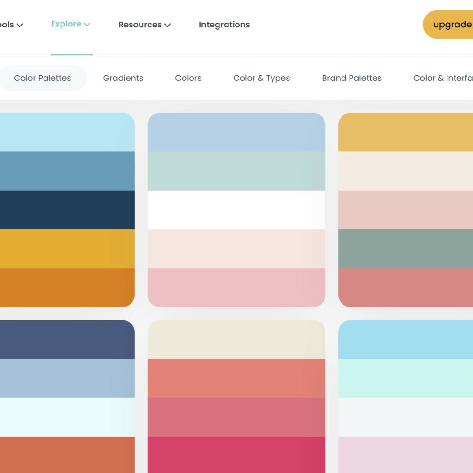The image size is (473, 473).
Task: Expand the Explore dropdown
Action: (70, 24)
